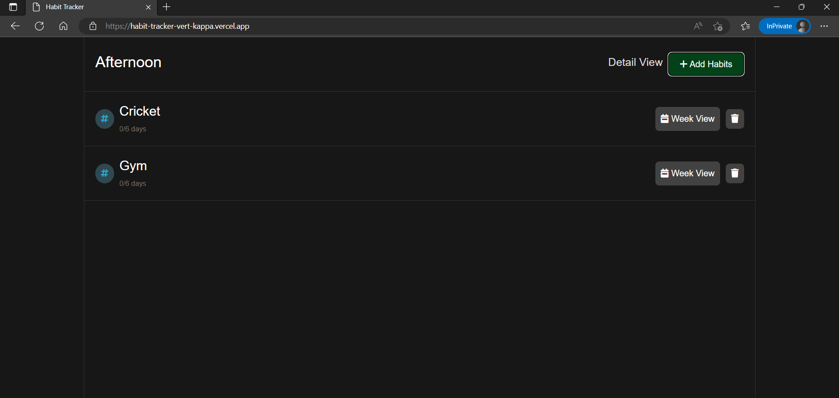The height and width of the screenshot is (398, 839).
Task: Click the Add Habits button
Action: (706, 64)
